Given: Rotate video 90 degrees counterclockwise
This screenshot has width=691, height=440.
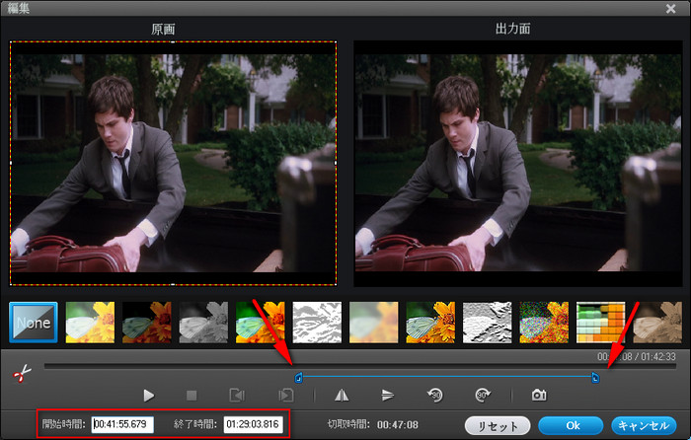Looking at the screenshot, I should 435,395.
